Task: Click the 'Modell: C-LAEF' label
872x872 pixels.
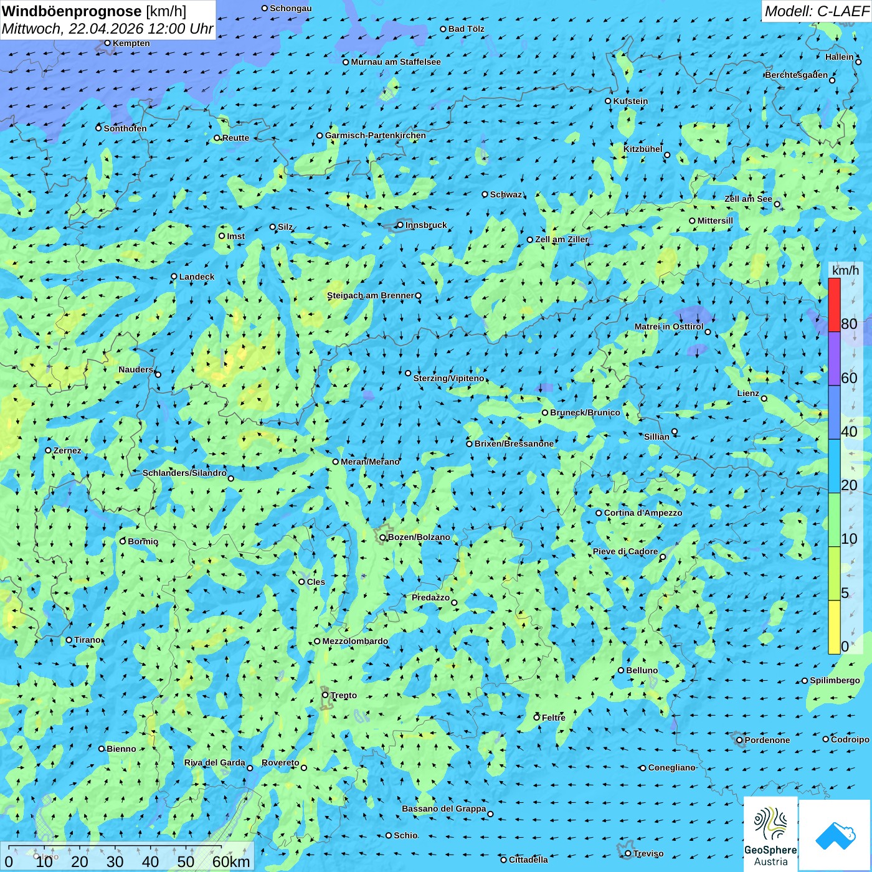Action: 817,11
